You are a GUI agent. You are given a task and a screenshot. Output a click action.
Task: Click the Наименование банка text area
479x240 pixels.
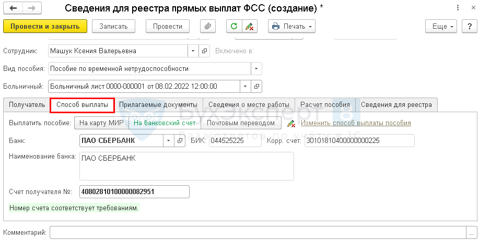[186, 166]
